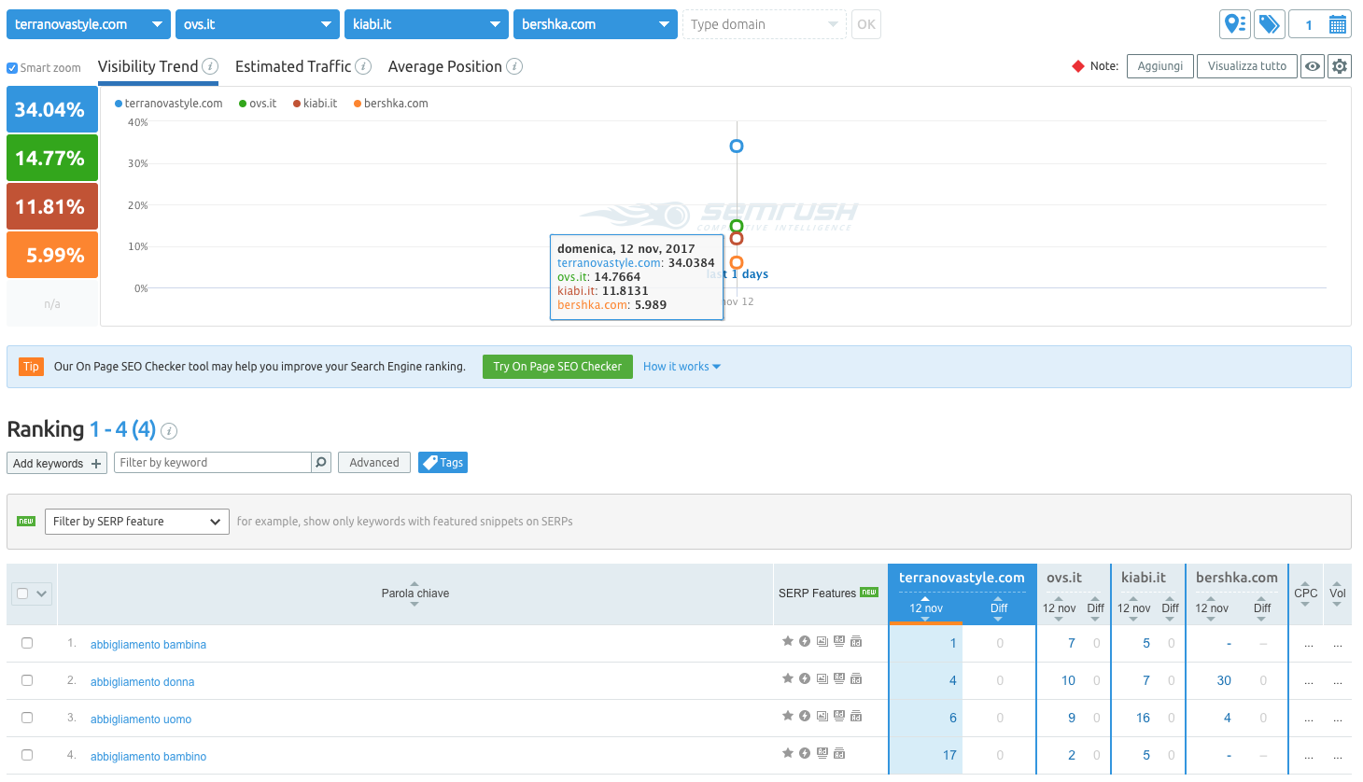
Task: Click the red diamond Note marker
Action: pos(1078,66)
